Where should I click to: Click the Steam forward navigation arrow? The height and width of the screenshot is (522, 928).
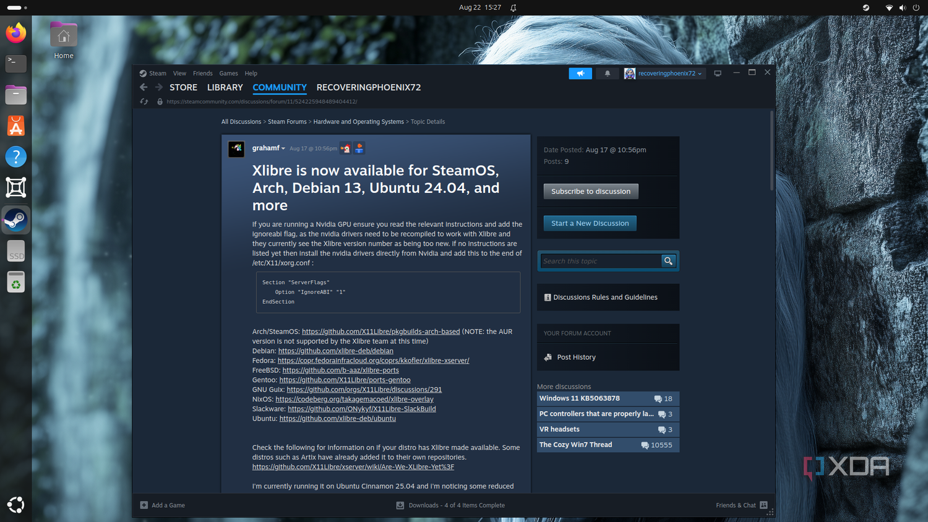pos(159,87)
